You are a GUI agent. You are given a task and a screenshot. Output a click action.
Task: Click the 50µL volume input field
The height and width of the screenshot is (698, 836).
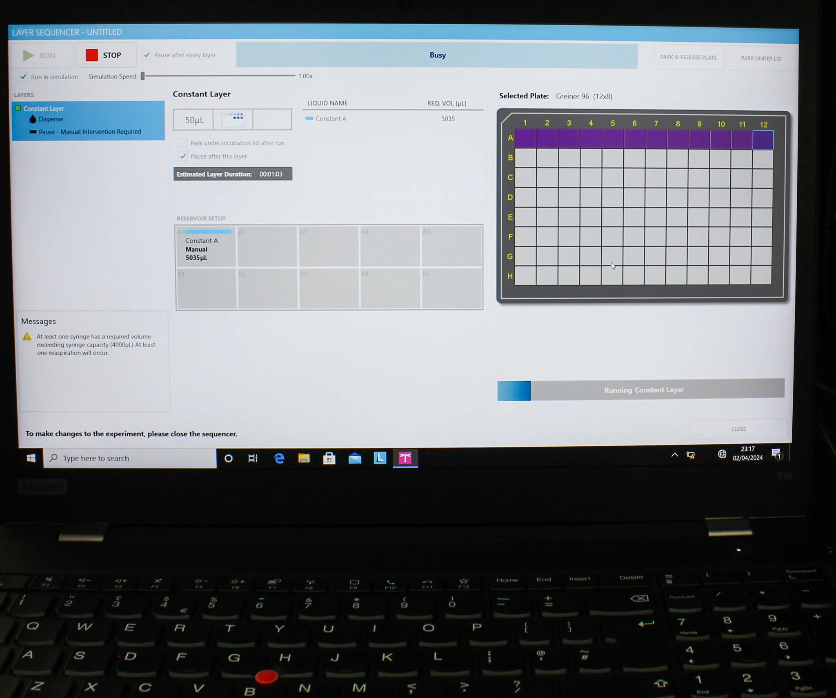pos(194,118)
